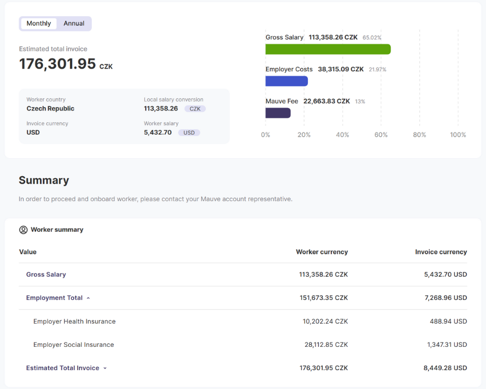The image size is (486, 389).
Task: Click the USD currency badge
Action: (189, 132)
